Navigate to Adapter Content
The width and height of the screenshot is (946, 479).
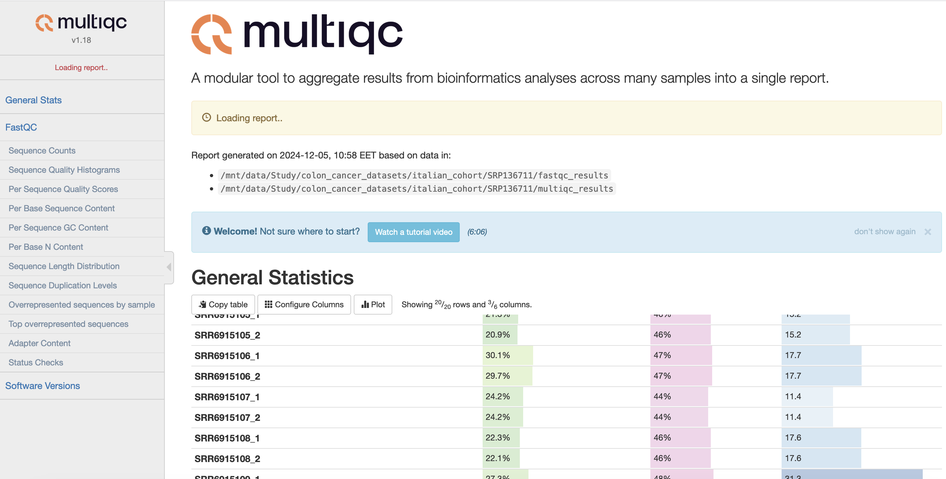click(40, 343)
